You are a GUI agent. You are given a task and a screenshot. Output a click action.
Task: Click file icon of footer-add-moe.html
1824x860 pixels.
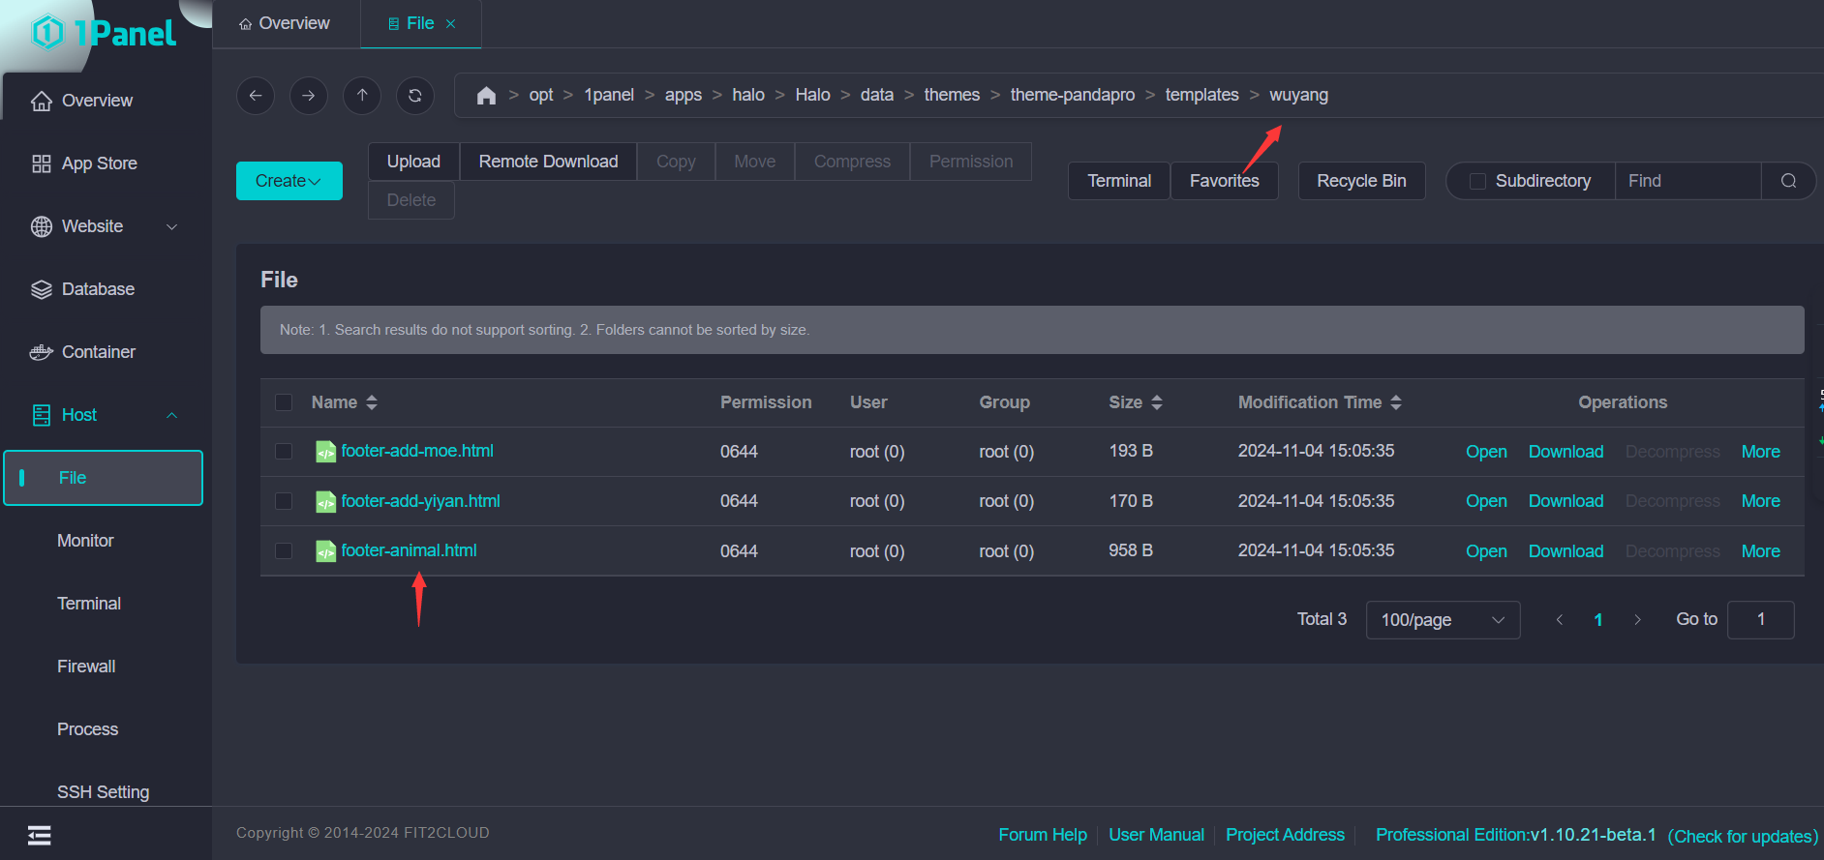point(326,452)
